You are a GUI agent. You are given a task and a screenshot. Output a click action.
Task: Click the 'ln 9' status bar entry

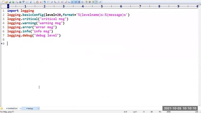125,112
